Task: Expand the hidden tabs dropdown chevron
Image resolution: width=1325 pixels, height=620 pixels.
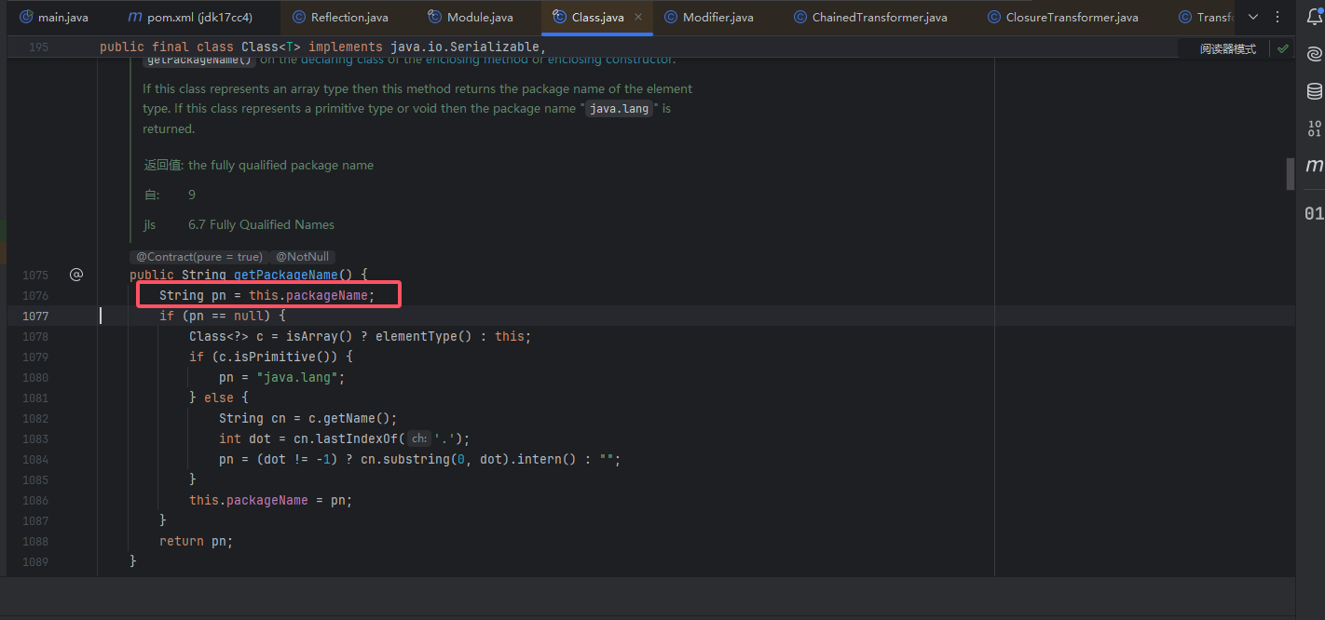Action: click(1252, 17)
